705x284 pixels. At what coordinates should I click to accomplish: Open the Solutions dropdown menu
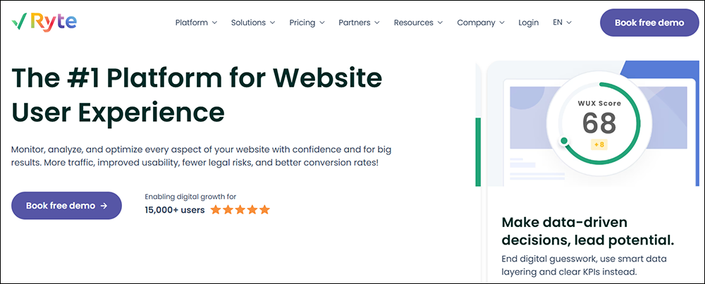[x=252, y=23]
